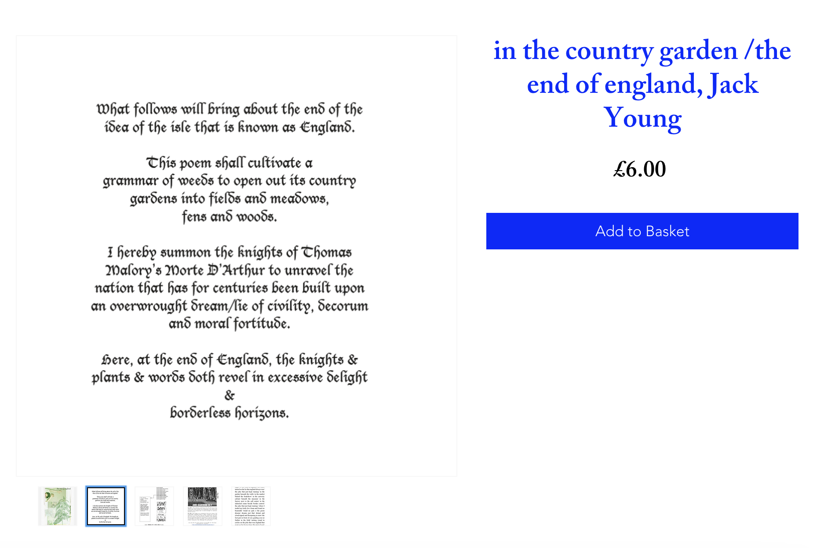Click the stanza beginning 'What follows will bring'
Screen dimensions: 824x548
click(x=230, y=118)
